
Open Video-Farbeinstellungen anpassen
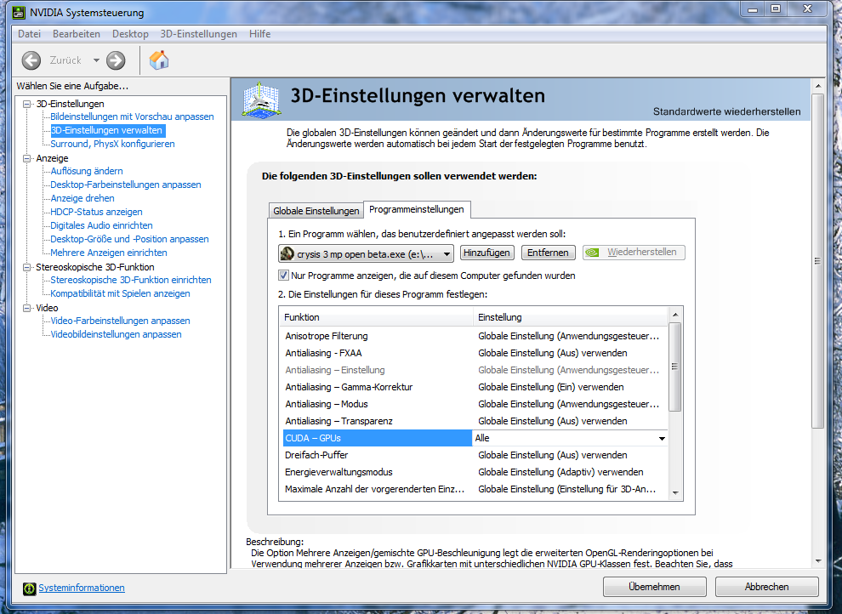[x=120, y=321]
